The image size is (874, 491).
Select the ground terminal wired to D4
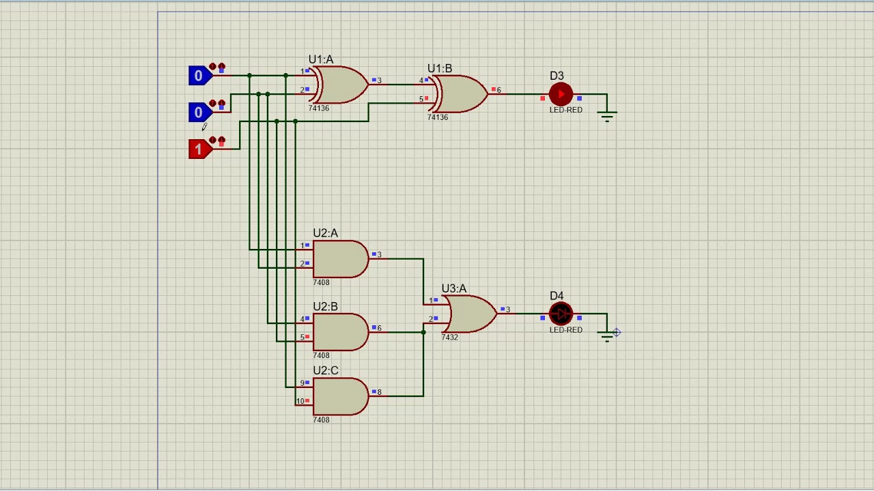click(x=607, y=336)
